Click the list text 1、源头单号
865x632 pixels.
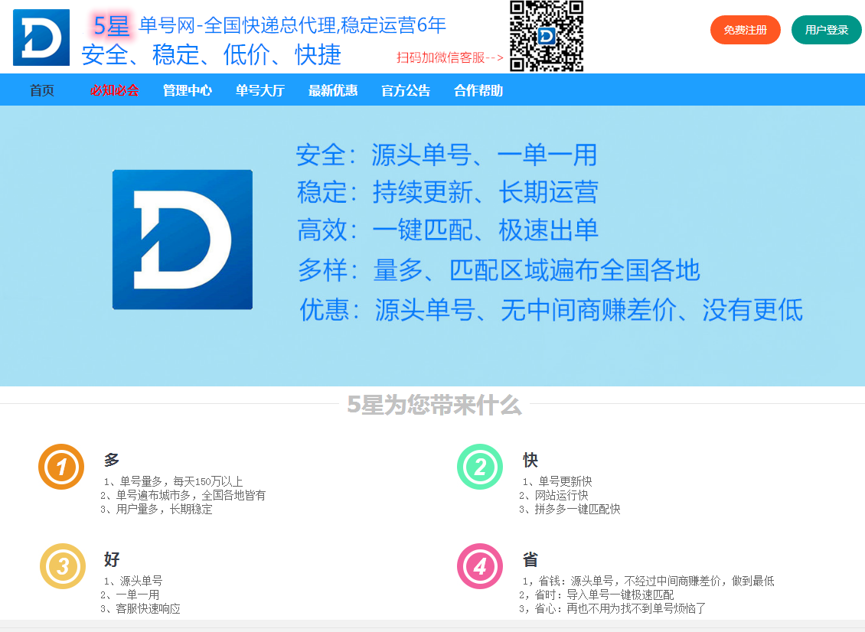(133, 581)
